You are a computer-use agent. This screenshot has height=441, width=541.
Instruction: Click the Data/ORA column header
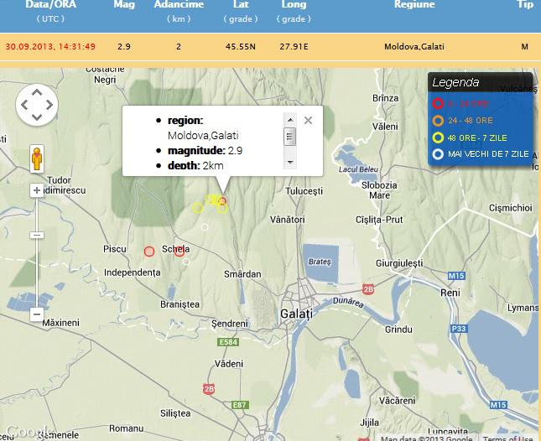click(49, 5)
